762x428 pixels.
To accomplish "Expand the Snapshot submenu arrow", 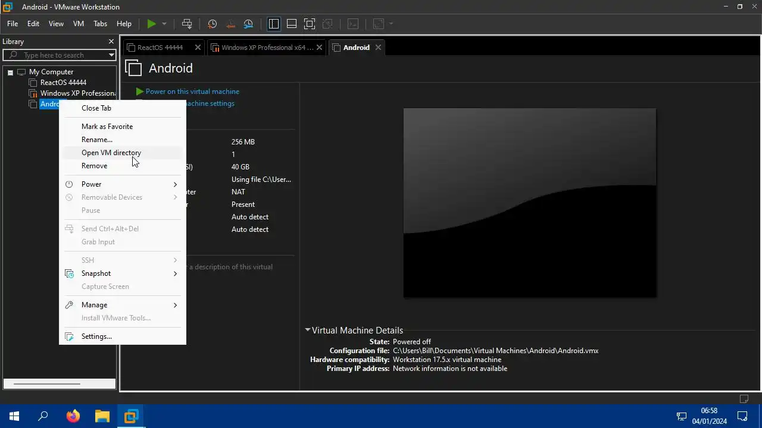I will [175, 273].
